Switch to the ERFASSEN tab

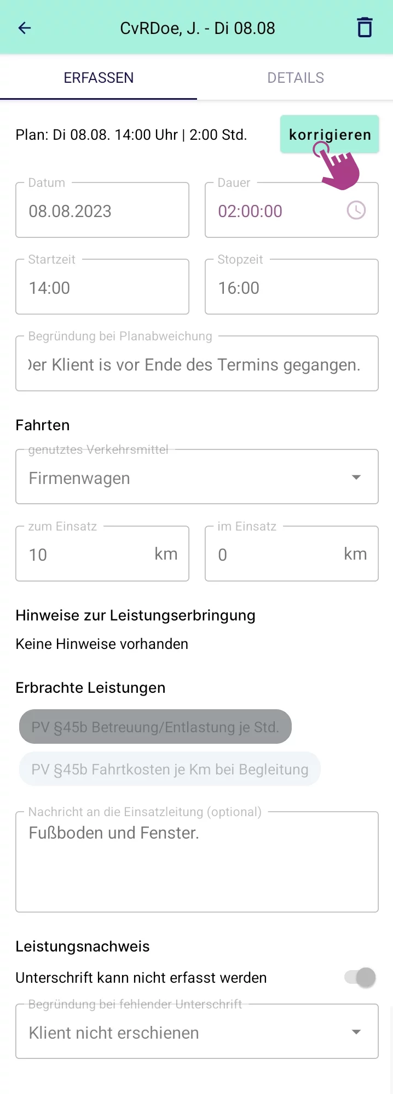(x=99, y=78)
